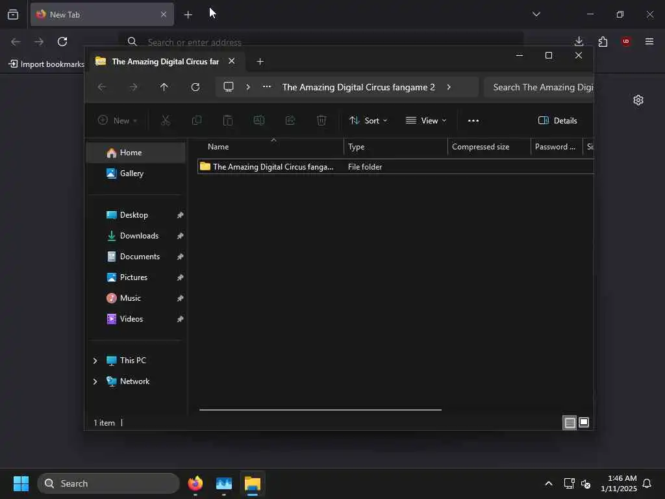
Task: Go up one folder level in Explorer
Action: (164, 87)
